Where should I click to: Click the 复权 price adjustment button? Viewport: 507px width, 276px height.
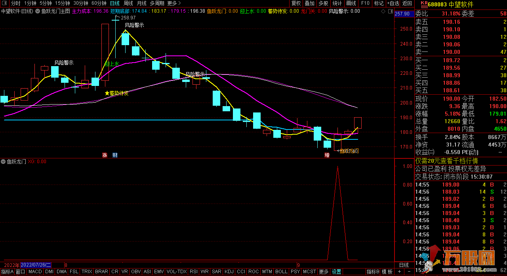296,3
